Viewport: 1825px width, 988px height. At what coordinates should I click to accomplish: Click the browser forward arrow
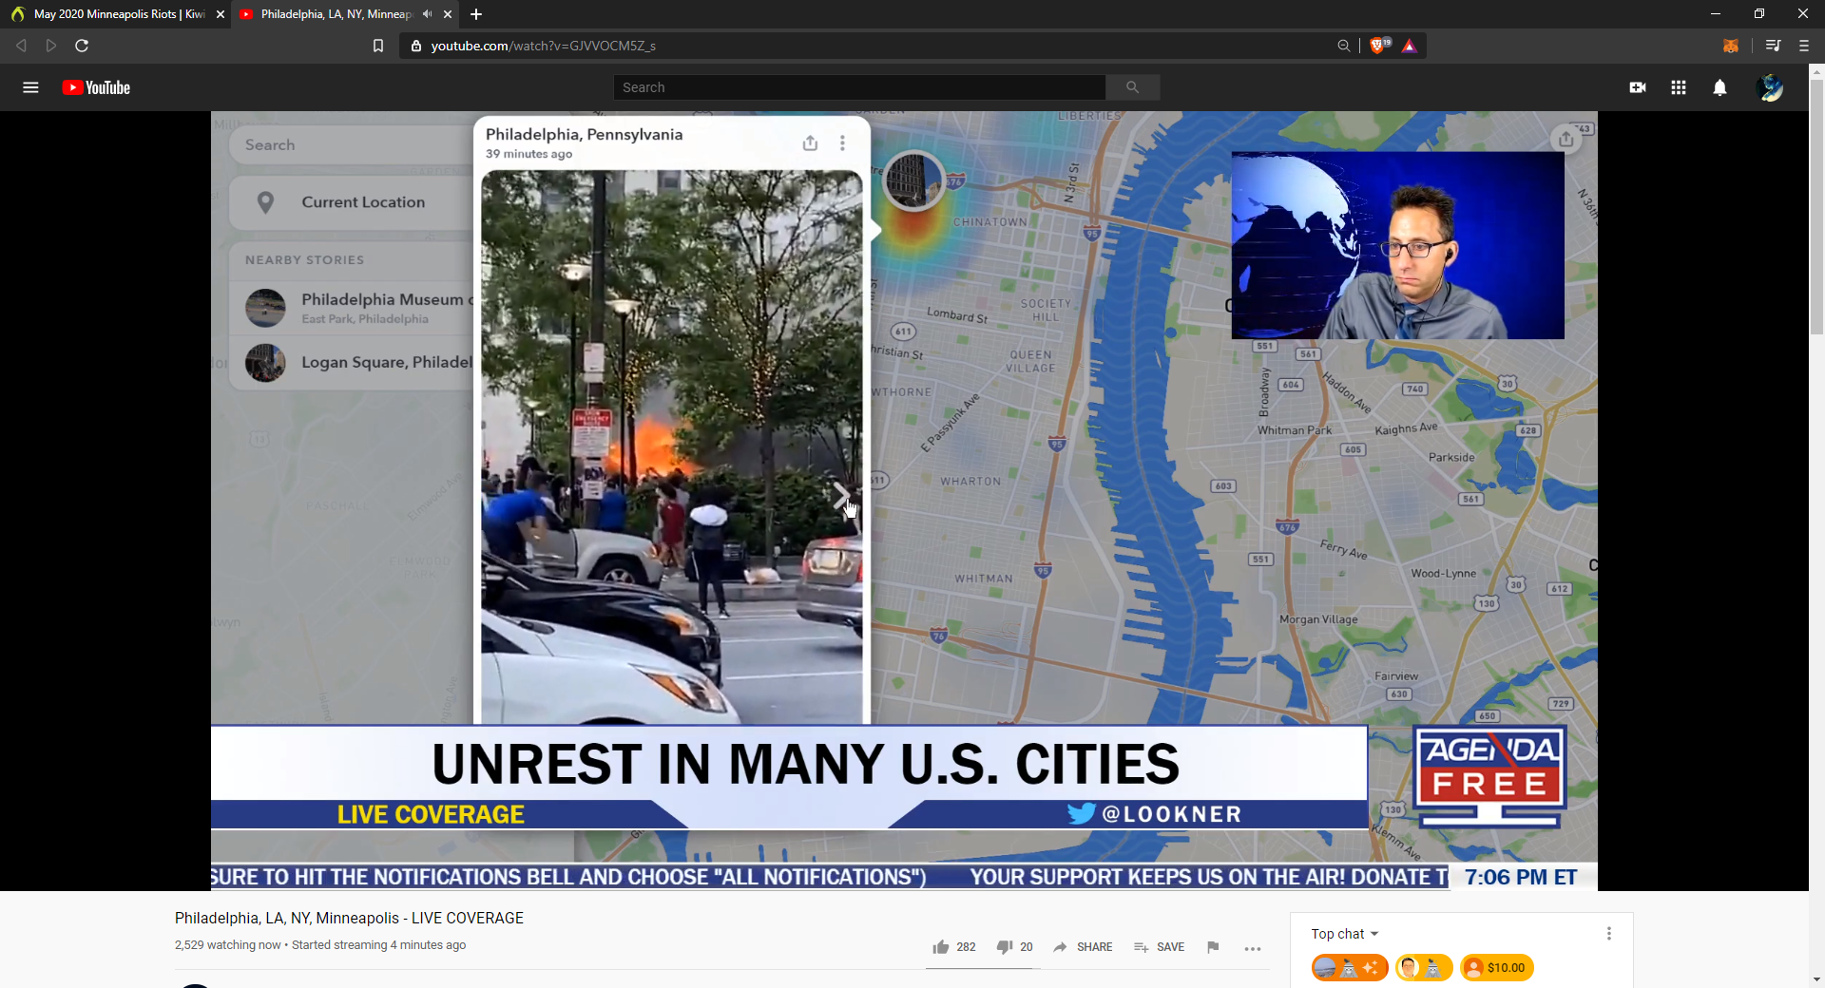point(51,46)
